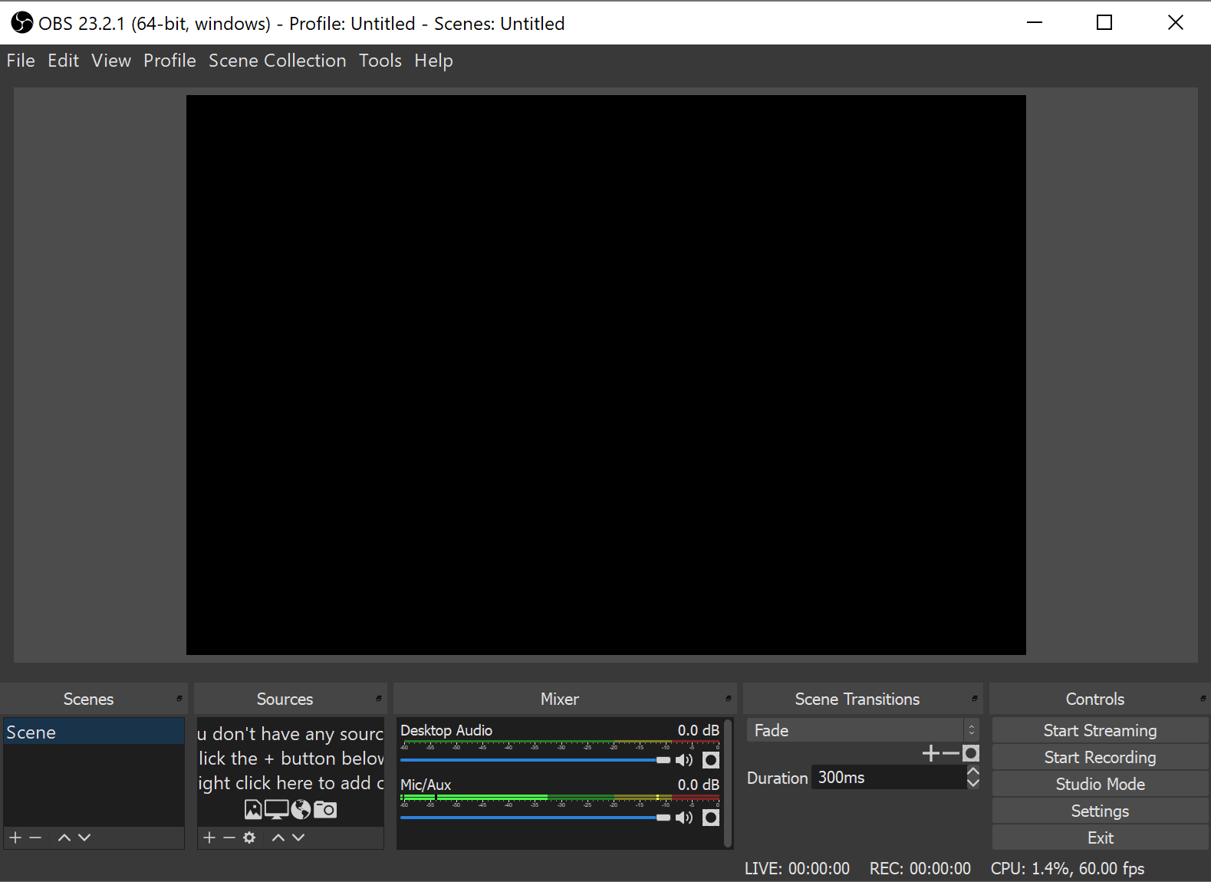Image resolution: width=1211 pixels, height=882 pixels.
Task: Open source properties gear icon
Action: click(249, 838)
